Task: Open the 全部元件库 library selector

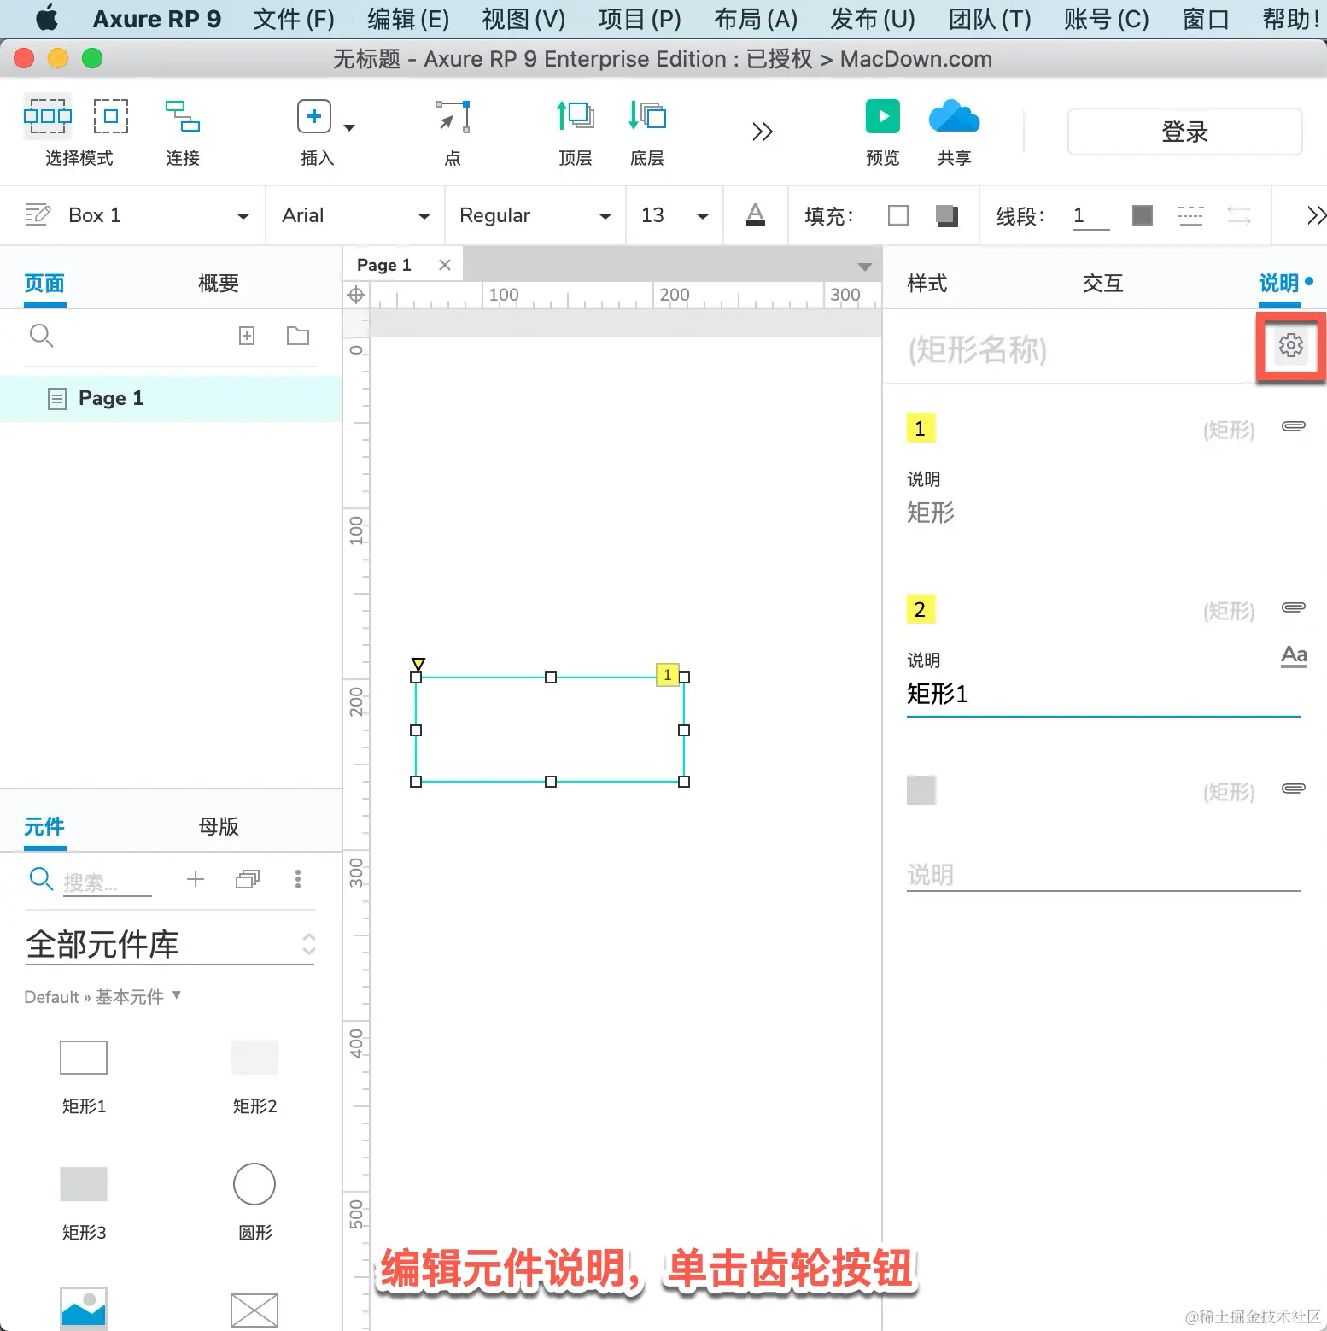Action: (x=170, y=945)
